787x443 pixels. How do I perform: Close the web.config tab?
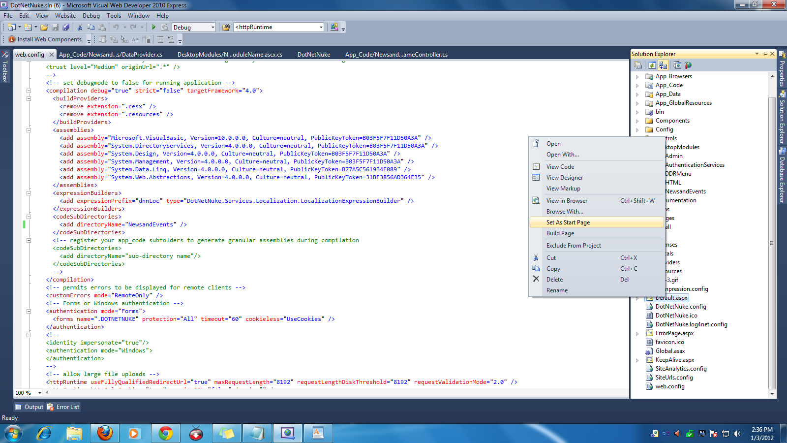click(52, 55)
